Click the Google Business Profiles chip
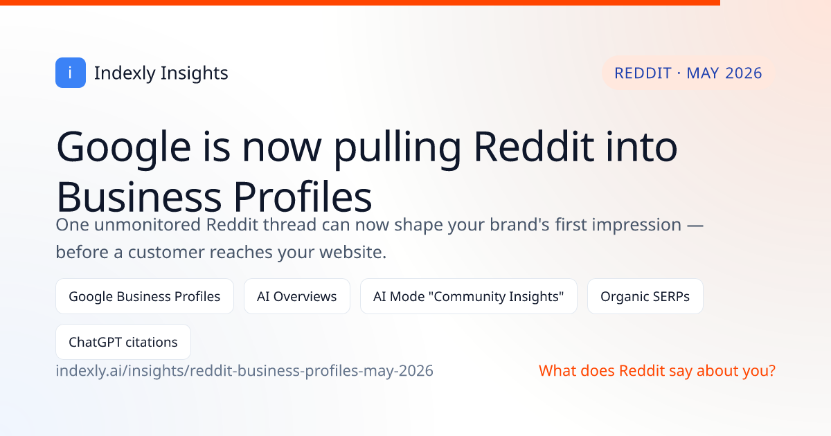The image size is (831, 436). coord(145,296)
